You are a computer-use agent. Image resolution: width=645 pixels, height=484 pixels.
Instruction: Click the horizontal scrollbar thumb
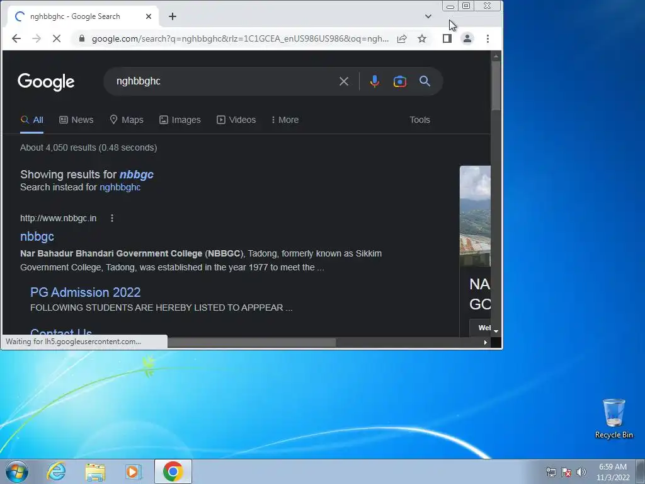[252, 342]
